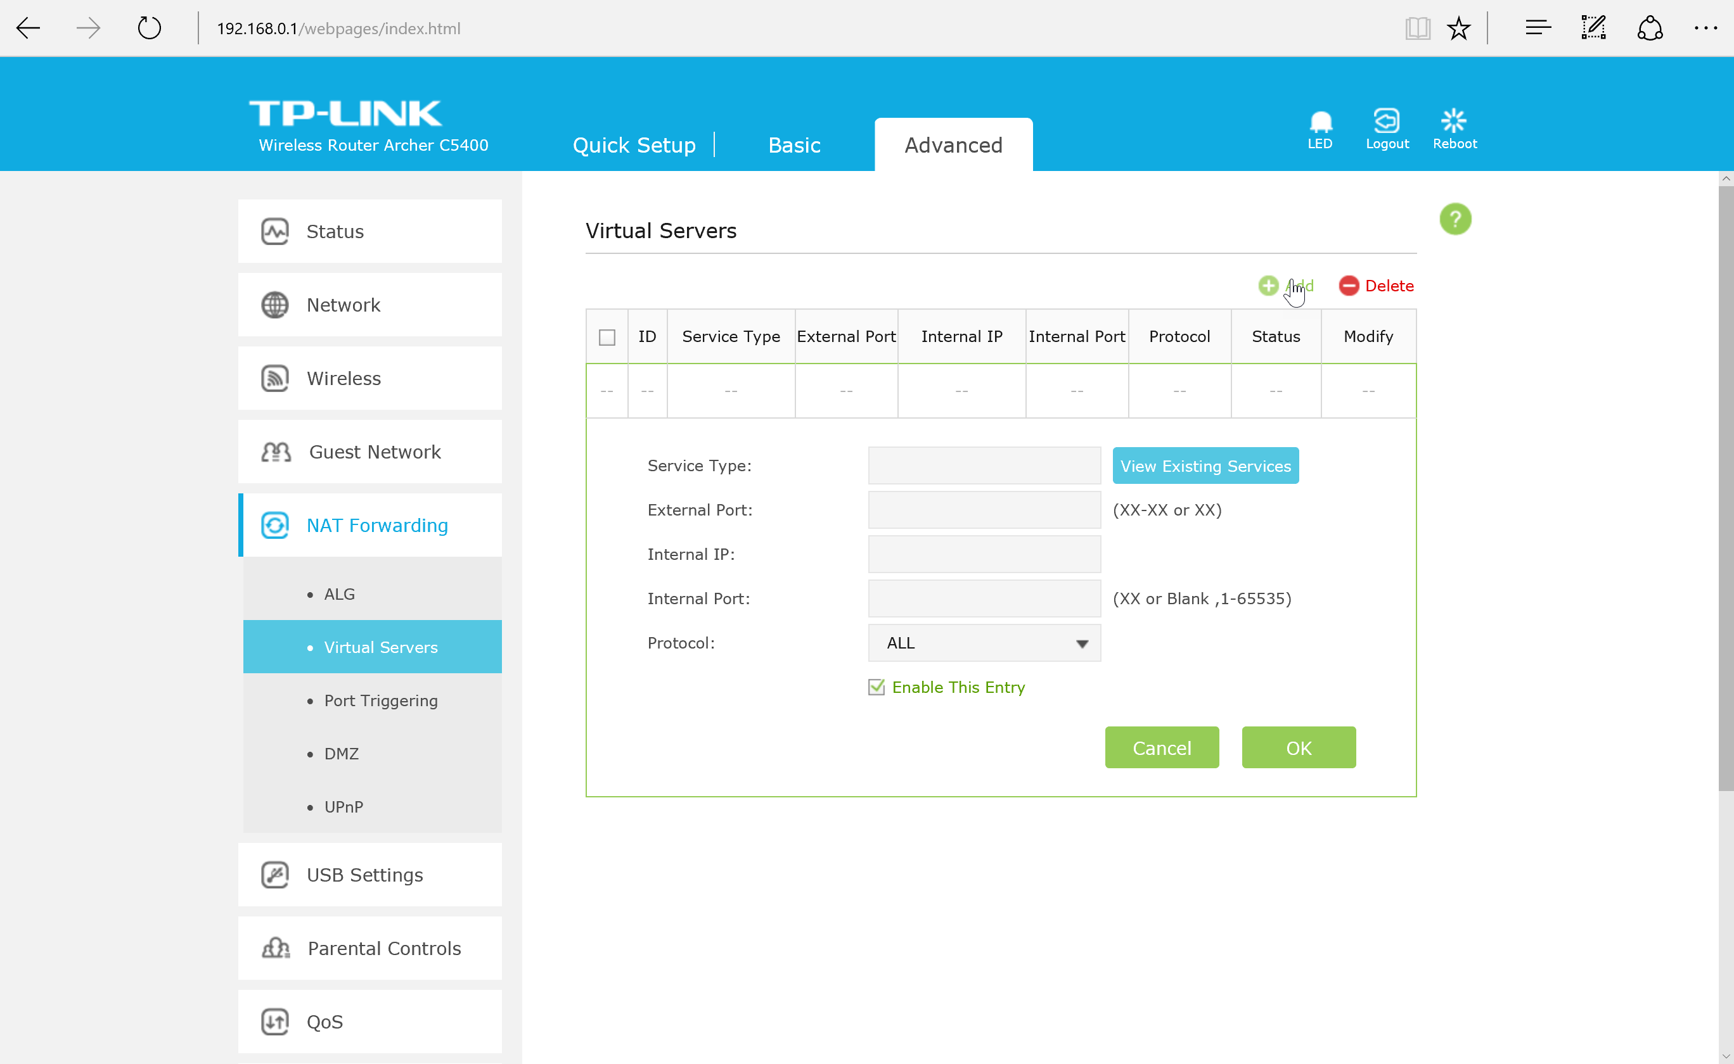Open the green help question mark
Screen dimensions: 1734x1064
[1455, 219]
